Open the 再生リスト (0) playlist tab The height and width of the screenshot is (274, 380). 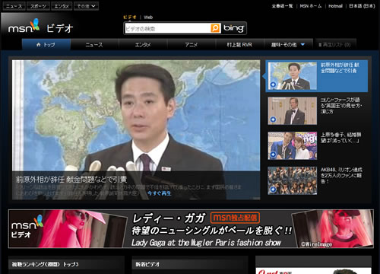(335, 45)
